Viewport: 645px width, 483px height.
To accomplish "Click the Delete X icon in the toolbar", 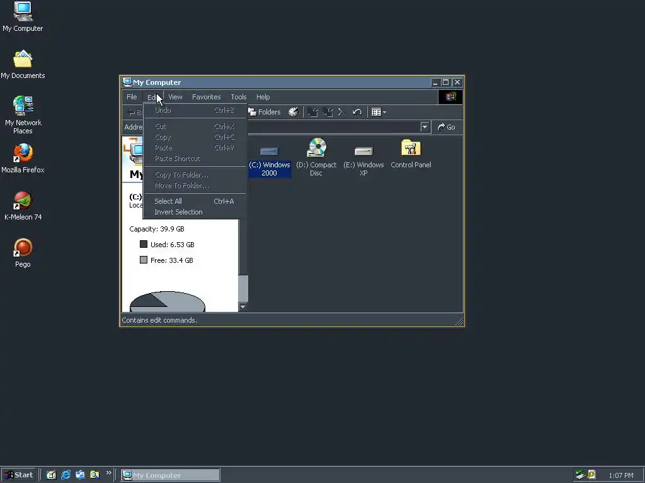I will pyautogui.click(x=342, y=112).
